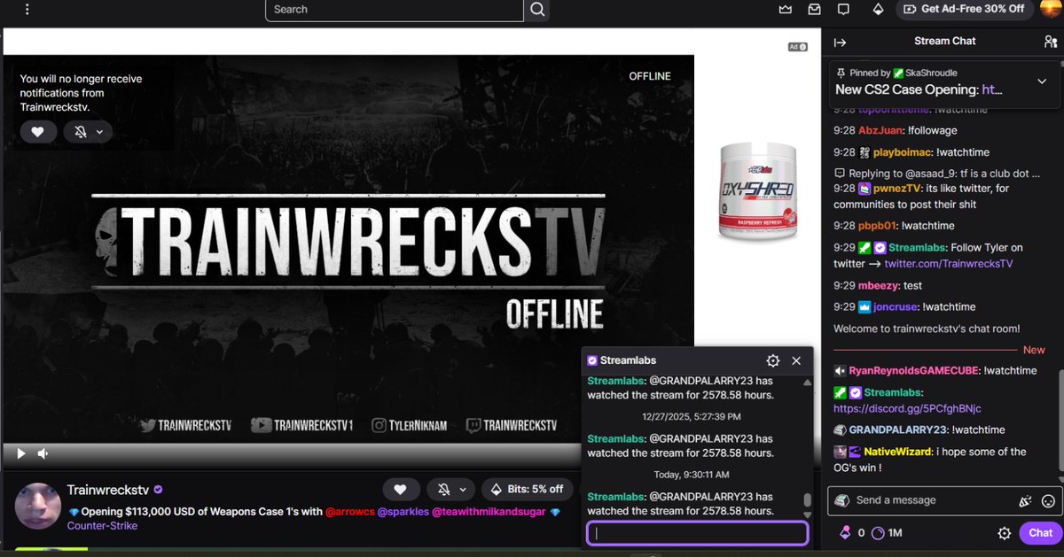Collapse chat with the arrow icon
This screenshot has height=557, width=1064.
tap(841, 42)
